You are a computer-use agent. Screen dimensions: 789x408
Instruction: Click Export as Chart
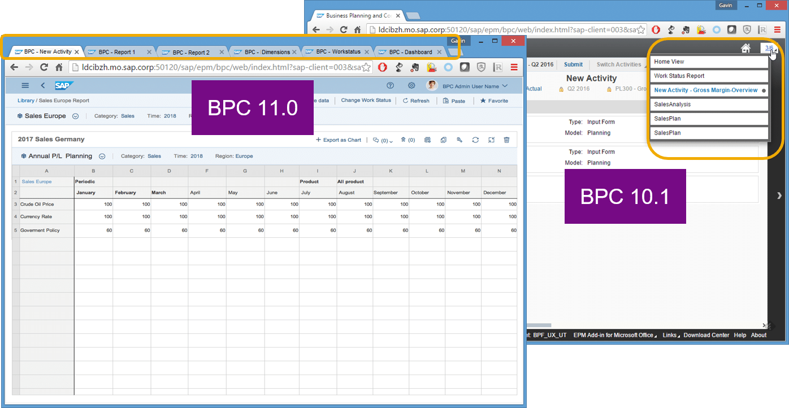point(338,140)
